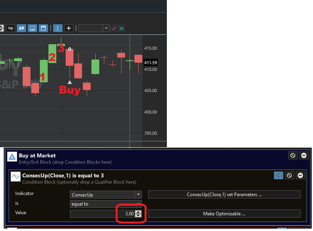Screen dimensions: 313x231
Task: Click the 411.59 current price label
Action: [x=150, y=63]
